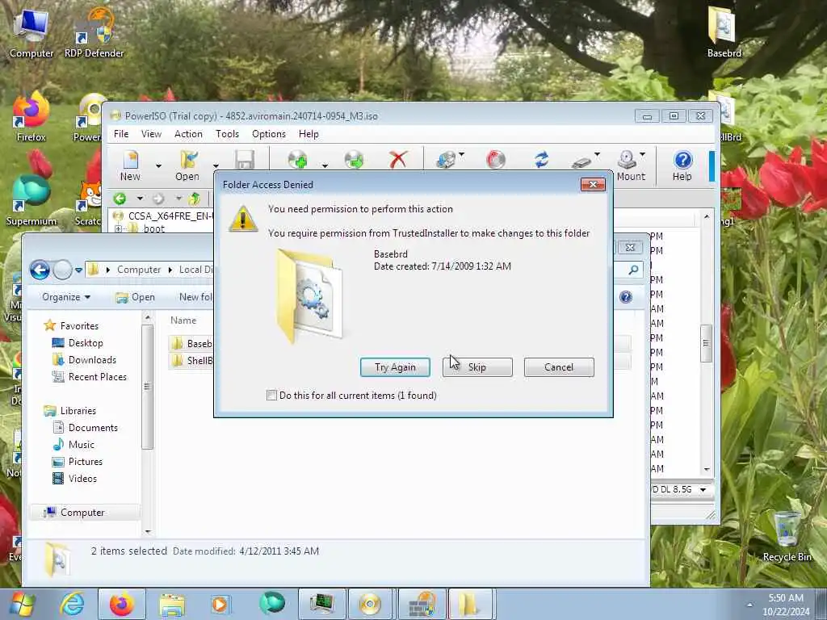
Task: Click the Windows Media Player taskbar icon
Action: coord(220,604)
